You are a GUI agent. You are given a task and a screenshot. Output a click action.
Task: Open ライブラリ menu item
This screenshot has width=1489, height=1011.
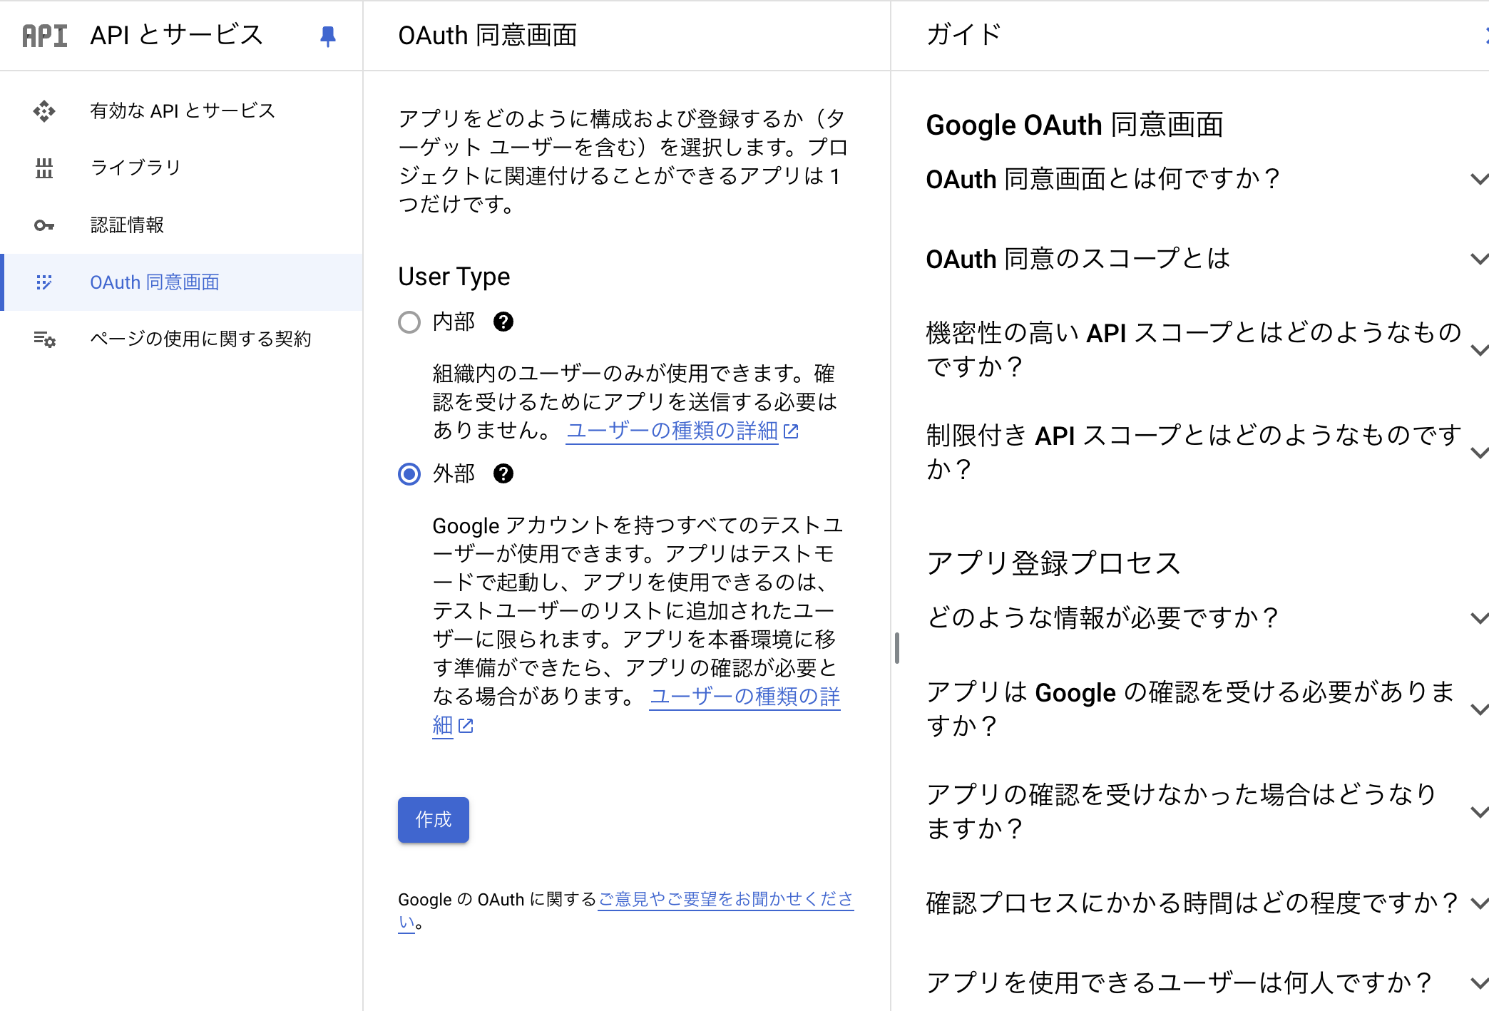(181, 168)
